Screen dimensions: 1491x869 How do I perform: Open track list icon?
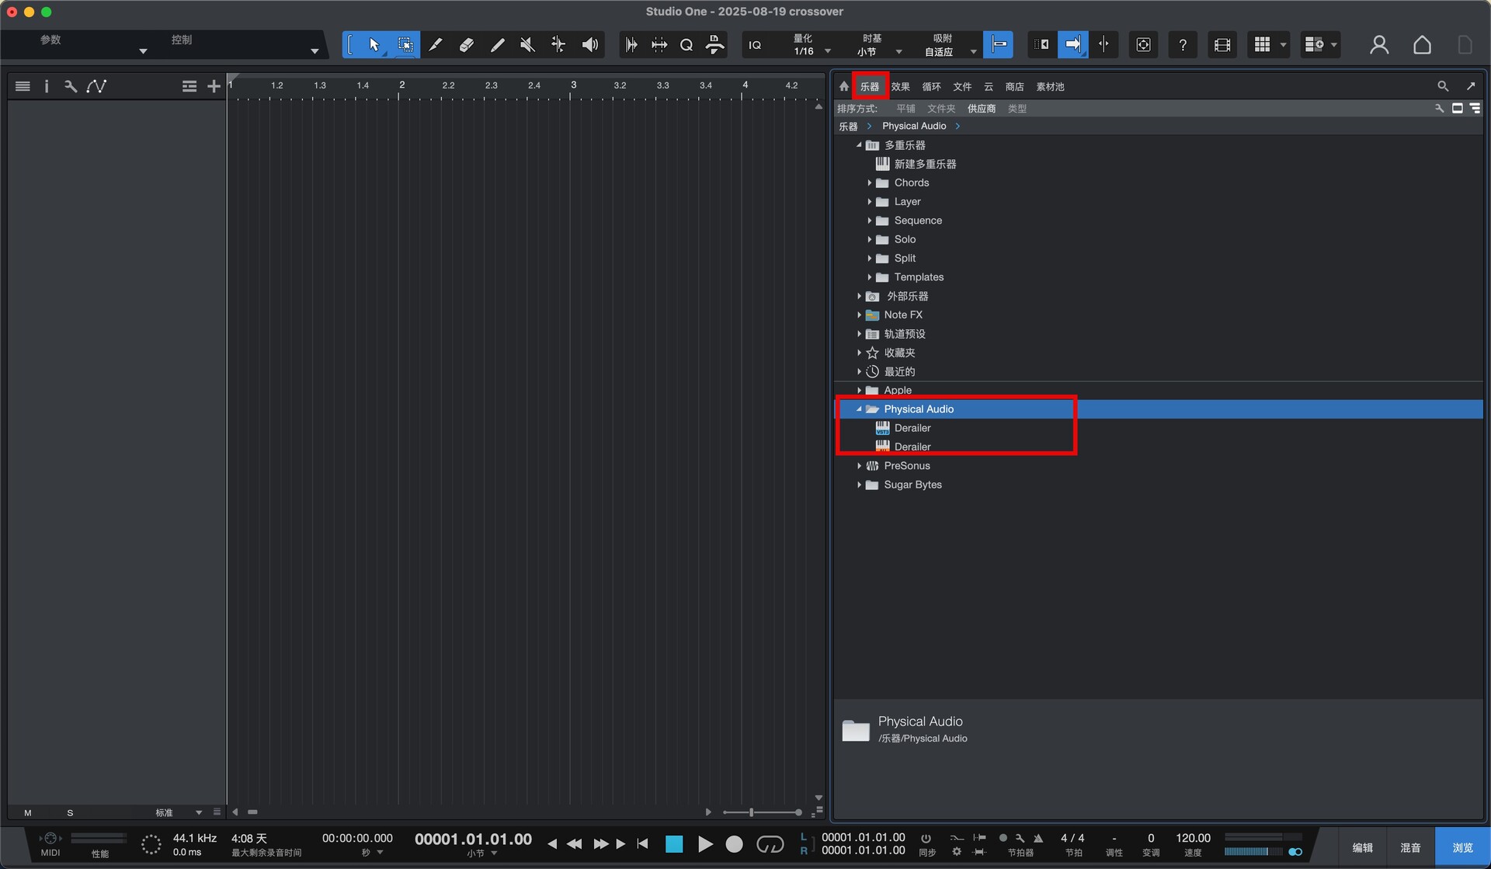pos(23,86)
